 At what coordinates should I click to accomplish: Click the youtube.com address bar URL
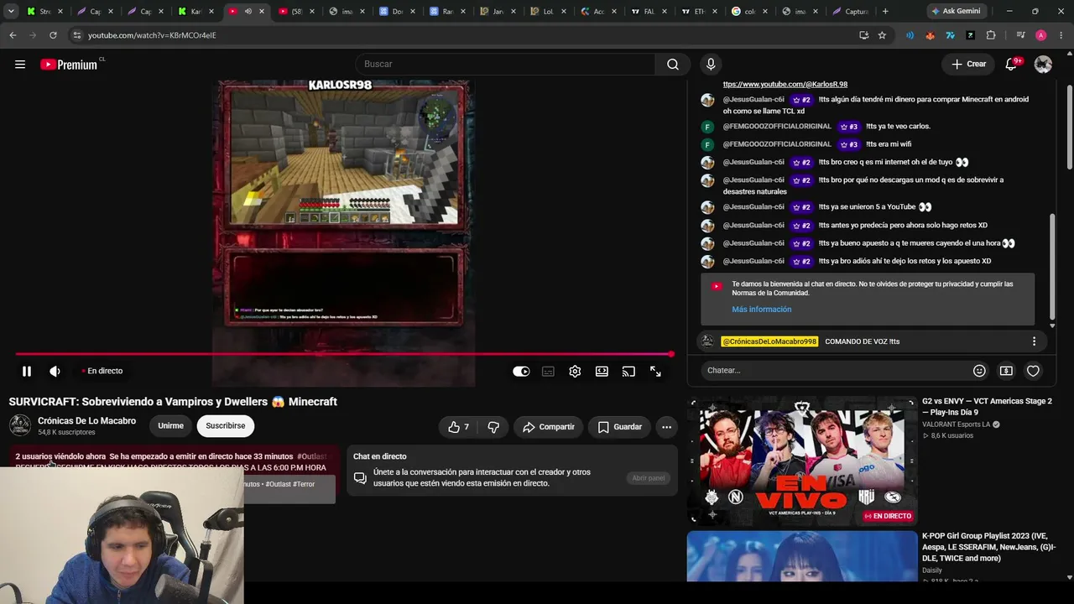point(152,35)
